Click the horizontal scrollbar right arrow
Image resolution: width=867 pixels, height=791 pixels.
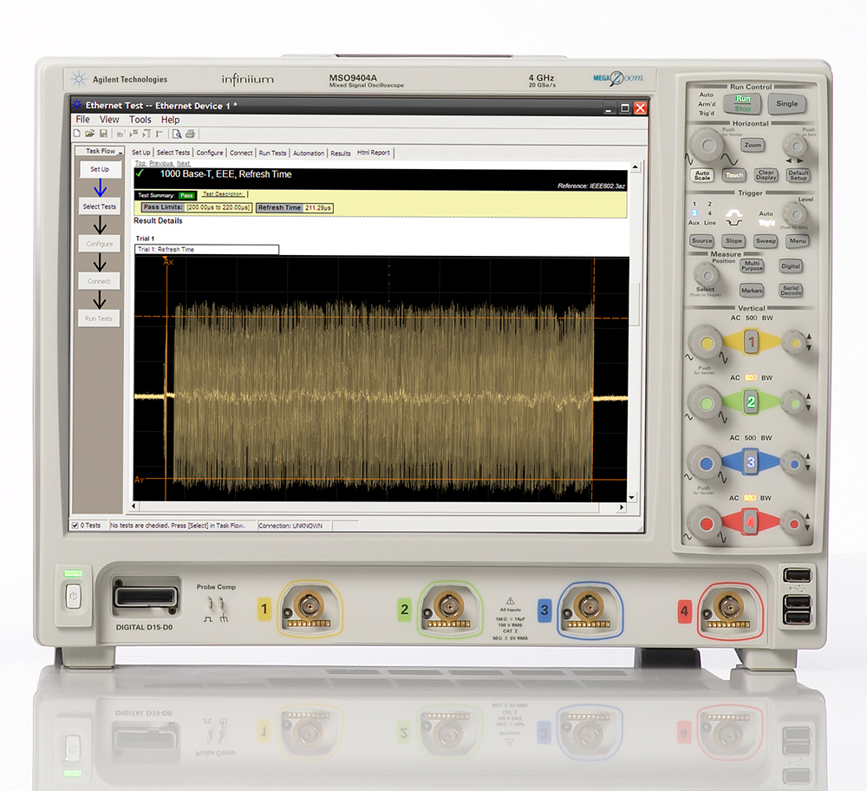coord(621,506)
